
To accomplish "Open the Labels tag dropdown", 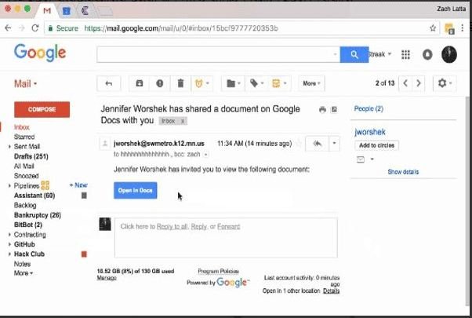I will [x=256, y=83].
